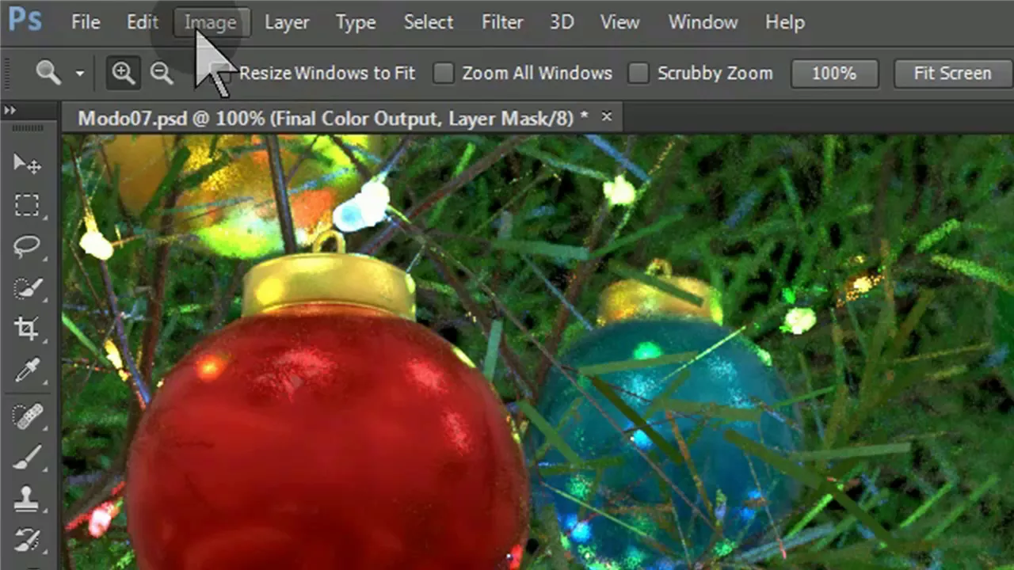Select the Move tool
1014x570 pixels.
pos(28,164)
